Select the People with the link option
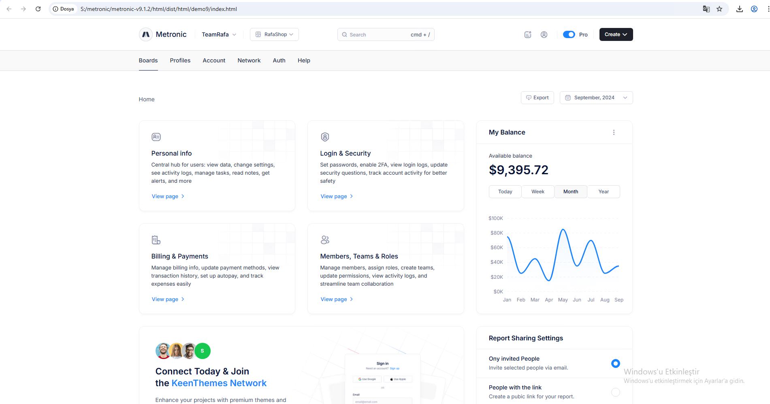Viewport: 770px width, 404px height. [x=615, y=392]
